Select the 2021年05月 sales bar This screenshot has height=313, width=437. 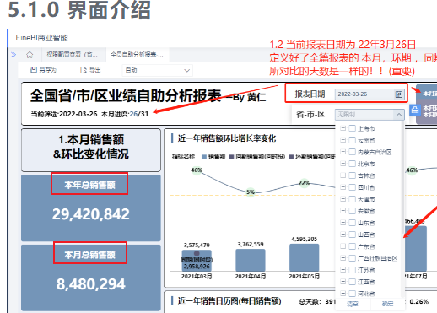304,257
